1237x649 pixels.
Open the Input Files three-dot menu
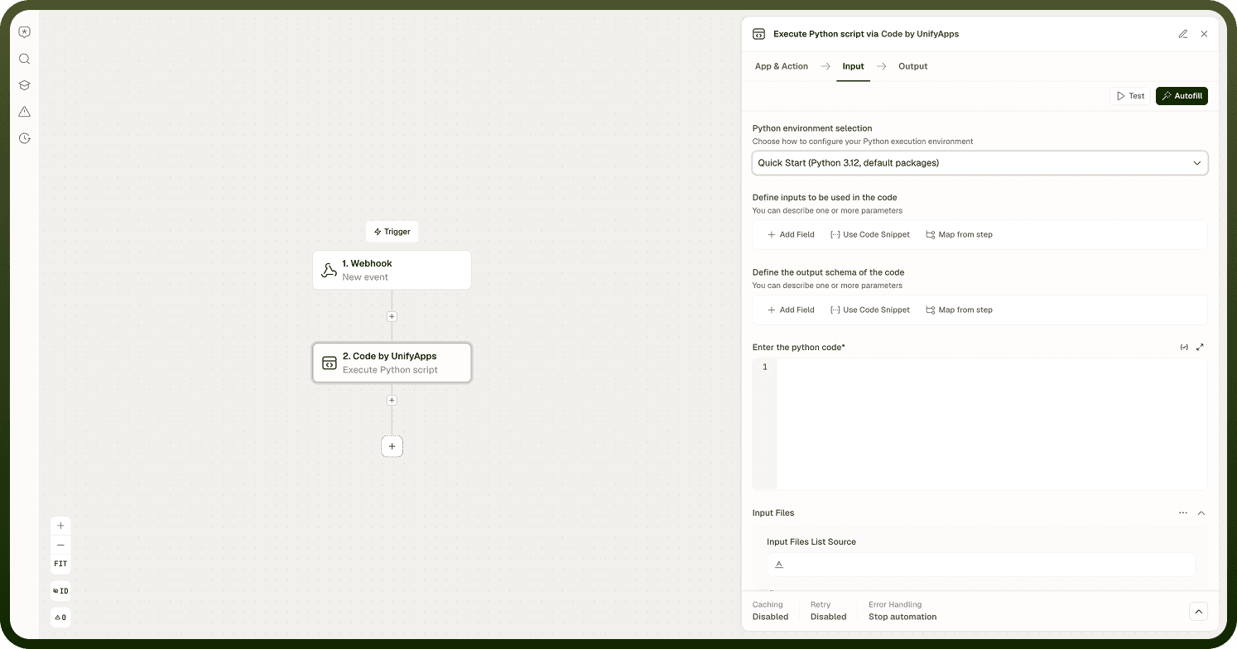coord(1183,513)
